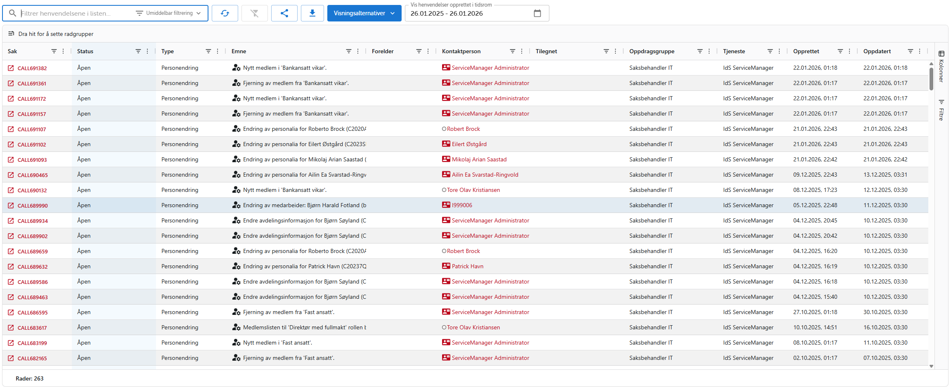Open the calendar for the date range

coord(537,13)
